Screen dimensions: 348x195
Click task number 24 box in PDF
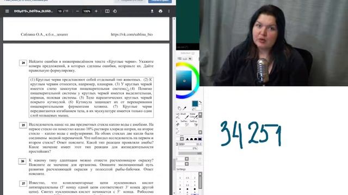(23, 63)
